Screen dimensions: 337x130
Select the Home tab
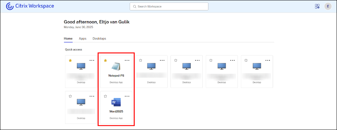point(68,39)
